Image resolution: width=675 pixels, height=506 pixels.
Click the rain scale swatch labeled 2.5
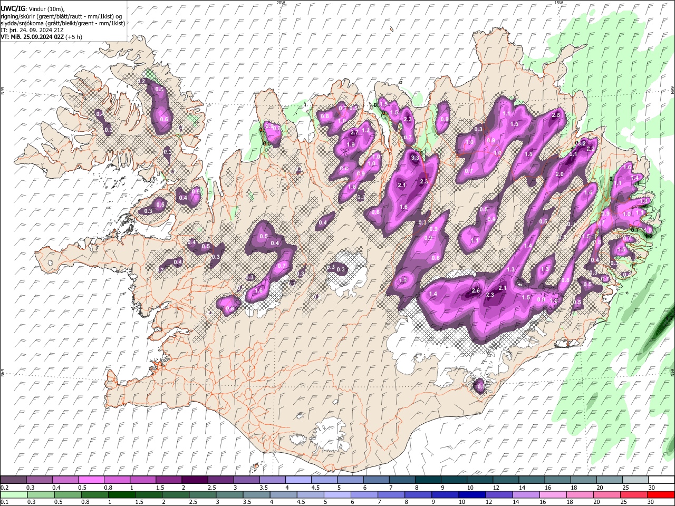pos(202,494)
